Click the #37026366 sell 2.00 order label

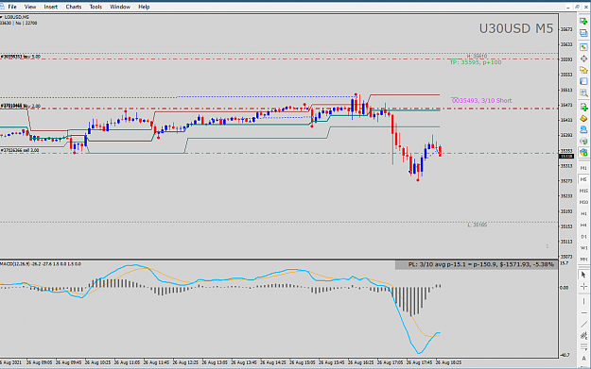click(20, 150)
